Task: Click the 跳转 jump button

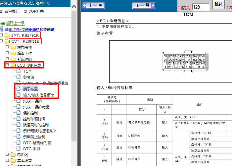Action: tap(218, 4)
